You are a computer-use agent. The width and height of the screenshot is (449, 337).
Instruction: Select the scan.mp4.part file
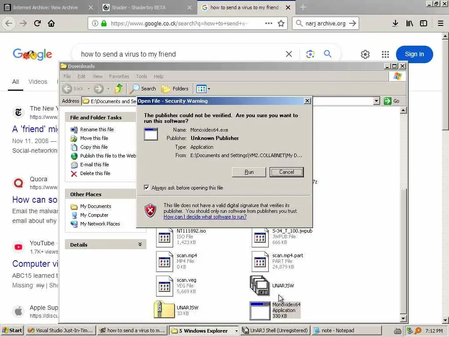(278, 261)
